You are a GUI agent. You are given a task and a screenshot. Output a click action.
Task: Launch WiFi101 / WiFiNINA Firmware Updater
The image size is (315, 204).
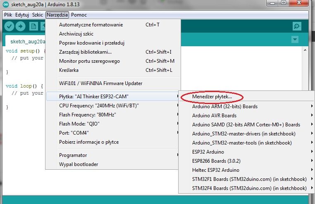(x=113, y=83)
